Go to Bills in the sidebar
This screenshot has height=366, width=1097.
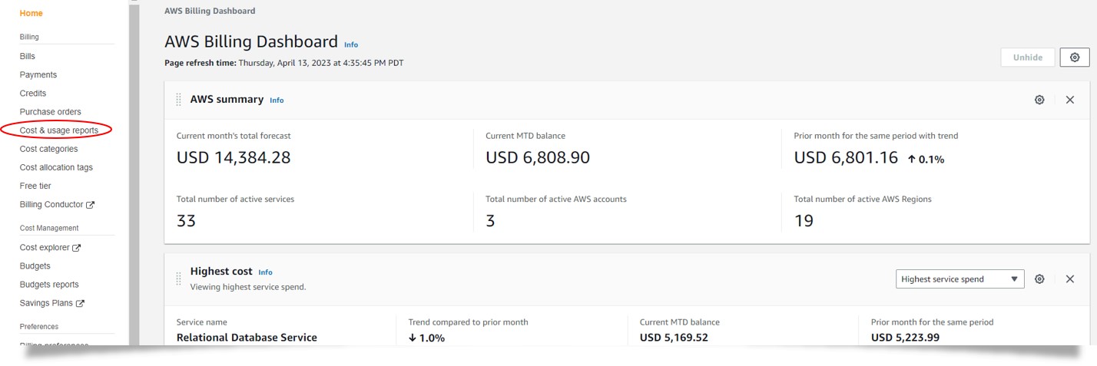pos(28,56)
